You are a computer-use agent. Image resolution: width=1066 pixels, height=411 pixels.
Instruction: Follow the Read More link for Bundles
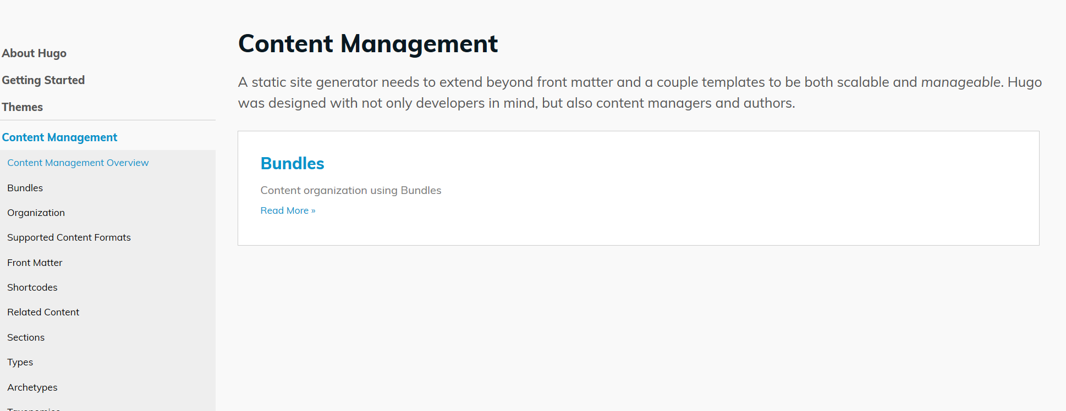pyautogui.click(x=288, y=210)
